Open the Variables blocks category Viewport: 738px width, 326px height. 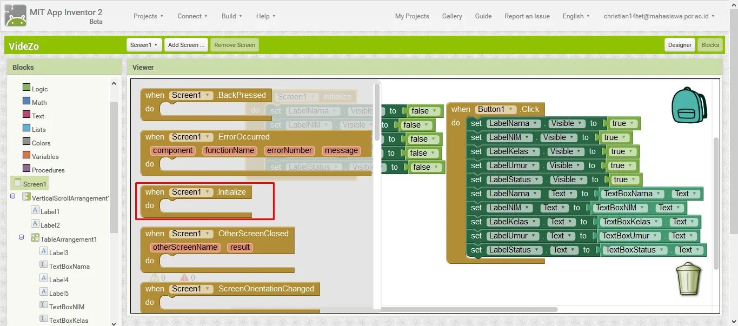[x=41, y=156]
